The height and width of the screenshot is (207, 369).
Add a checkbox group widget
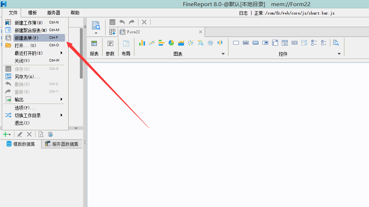pos(324,43)
